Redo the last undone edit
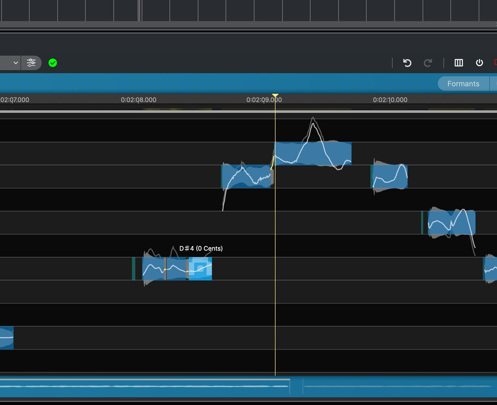The image size is (497, 405). (428, 63)
